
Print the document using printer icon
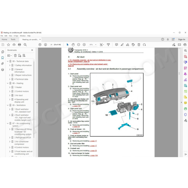pos(19,45)
